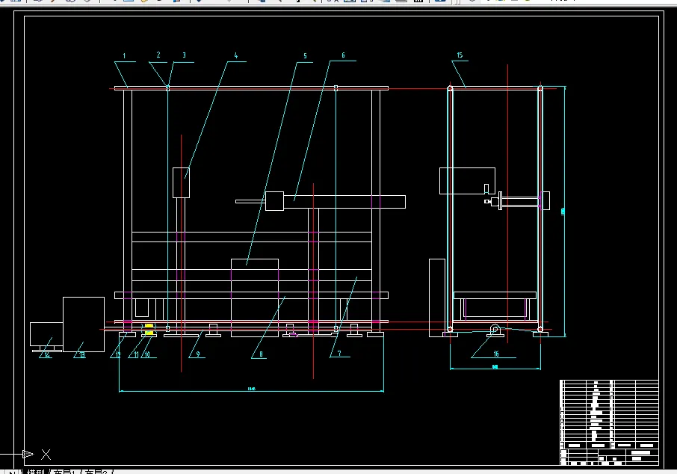Select callout number 4 label

pos(235,55)
